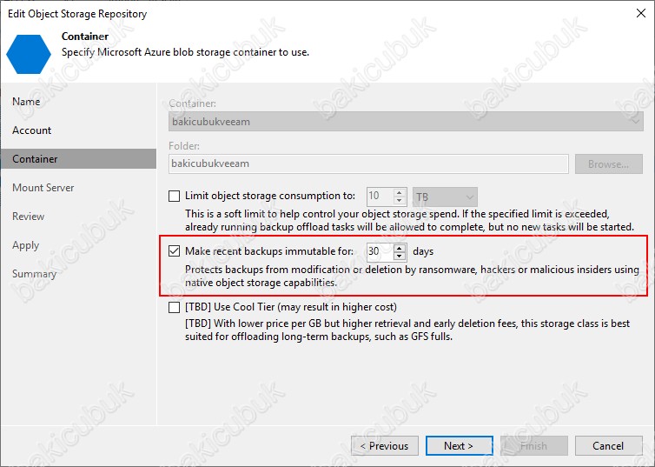This screenshot has height=467, width=655.
Task: Go to the Review step
Action: (x=28, y=217)
